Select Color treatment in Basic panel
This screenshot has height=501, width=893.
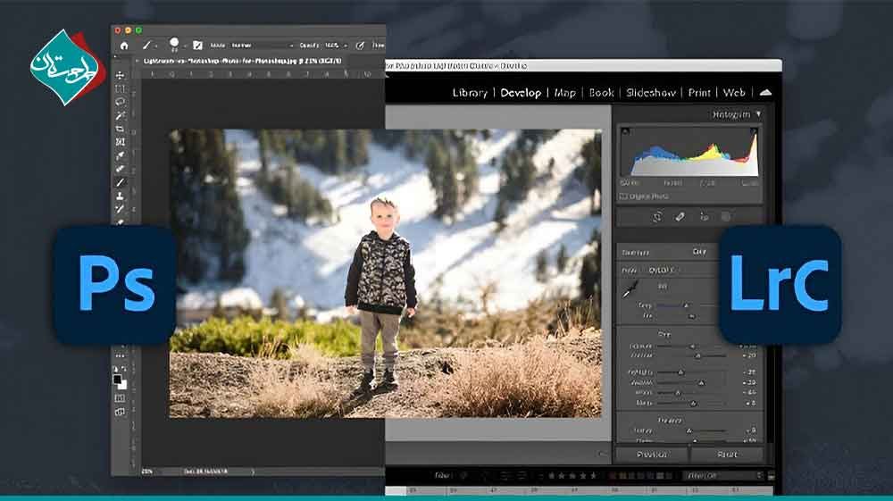699,252
